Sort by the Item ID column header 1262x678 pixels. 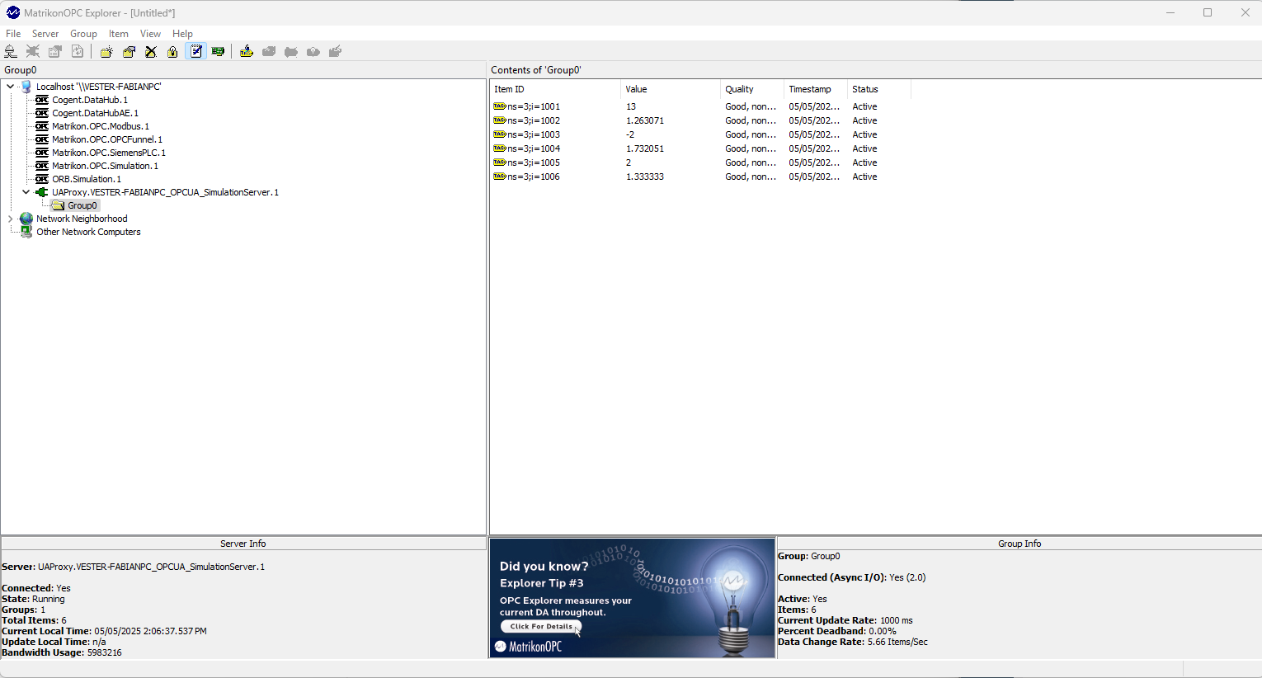555,89
